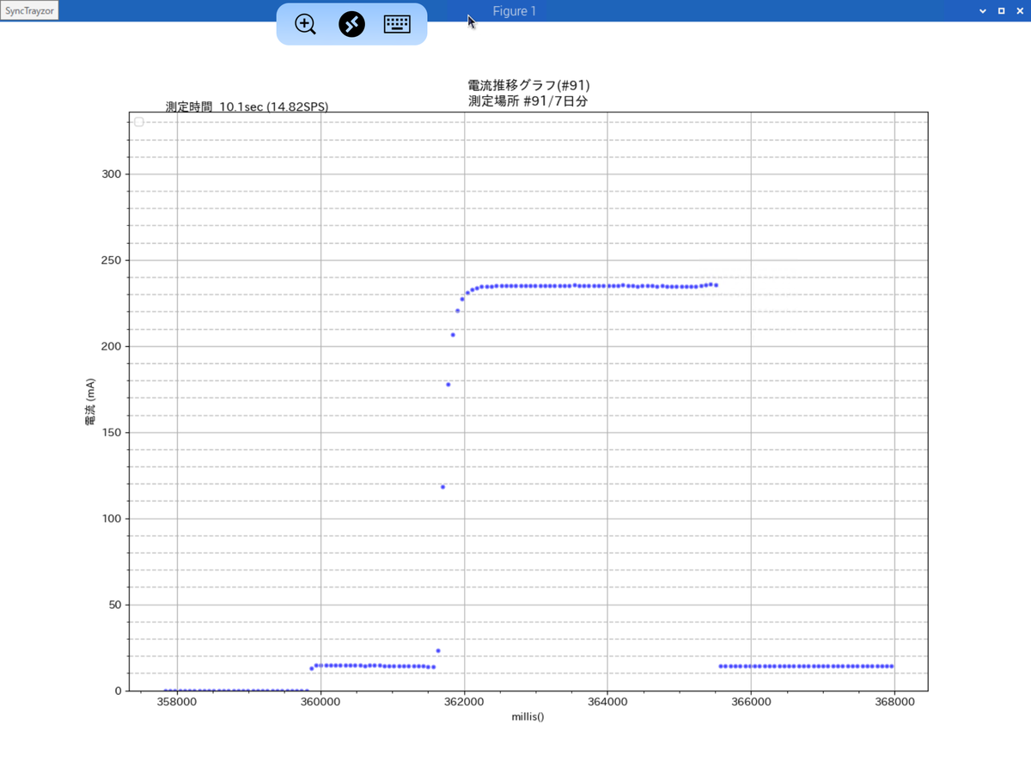
Task: Click the Figure 1 window title
Action: pos(515,11)
